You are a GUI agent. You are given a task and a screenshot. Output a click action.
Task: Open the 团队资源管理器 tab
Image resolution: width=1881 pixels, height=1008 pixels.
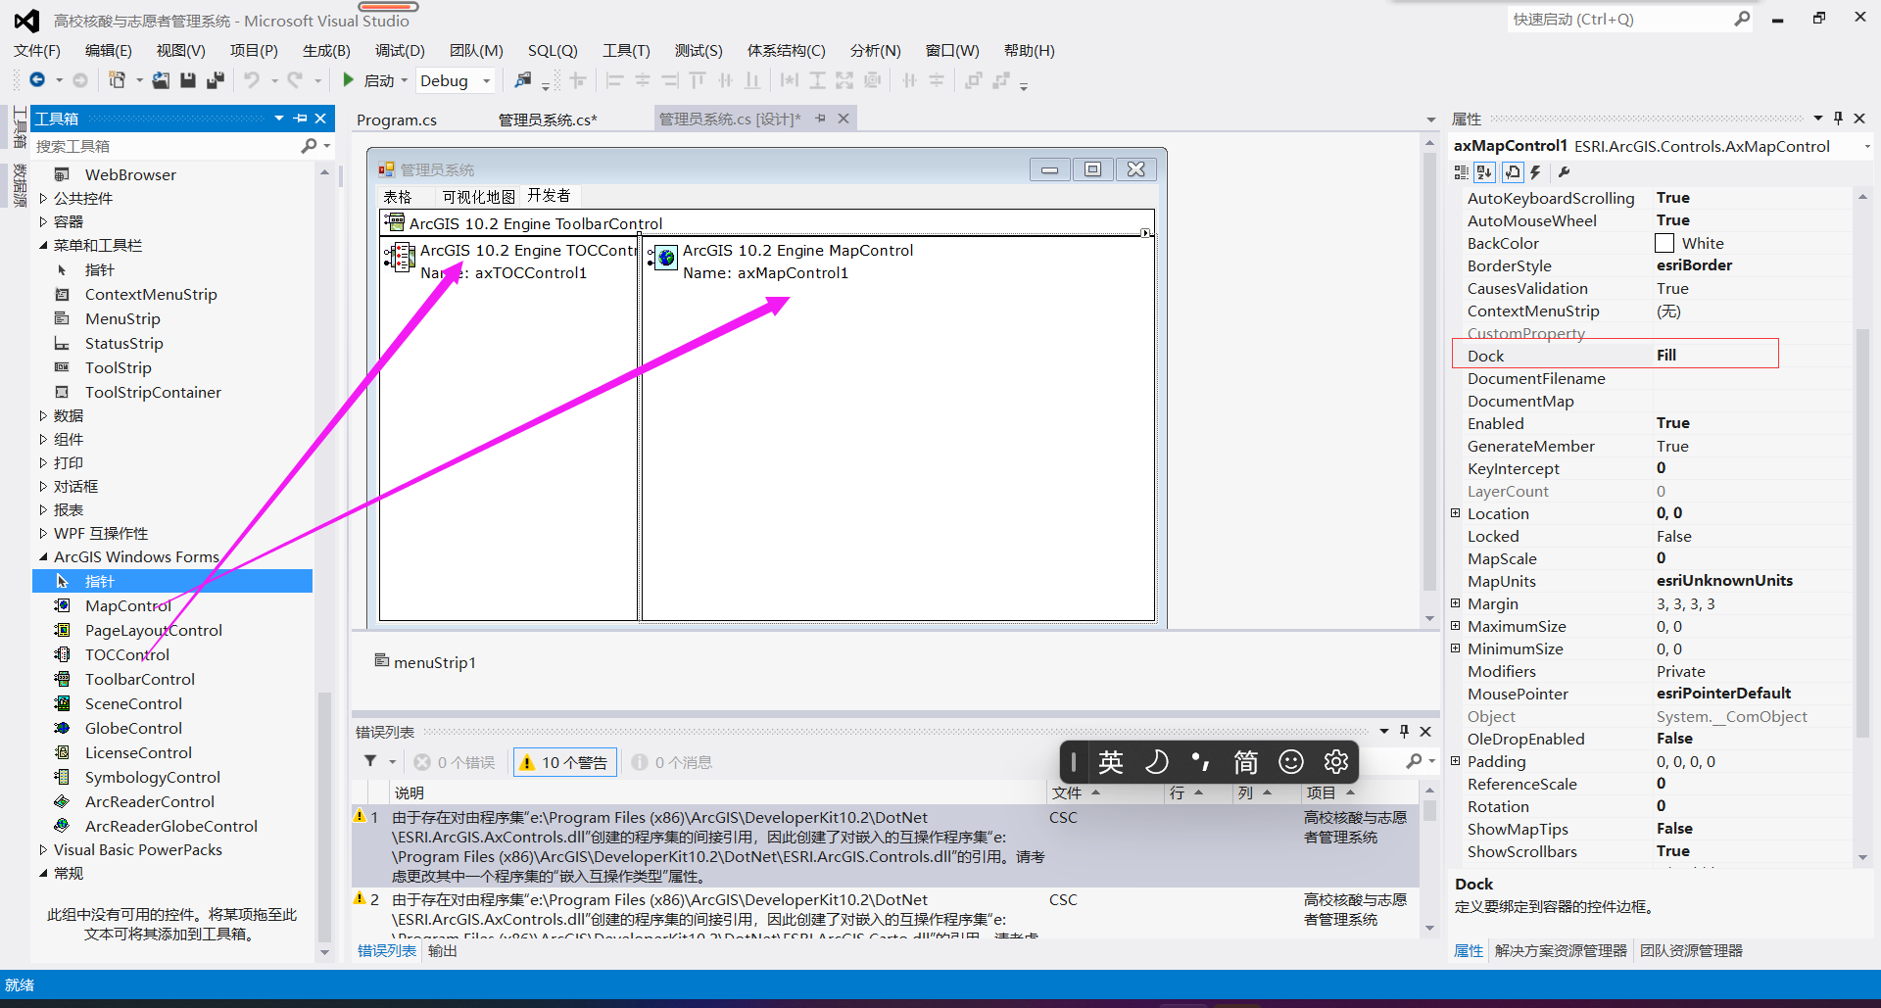(x=1691, y=951)
